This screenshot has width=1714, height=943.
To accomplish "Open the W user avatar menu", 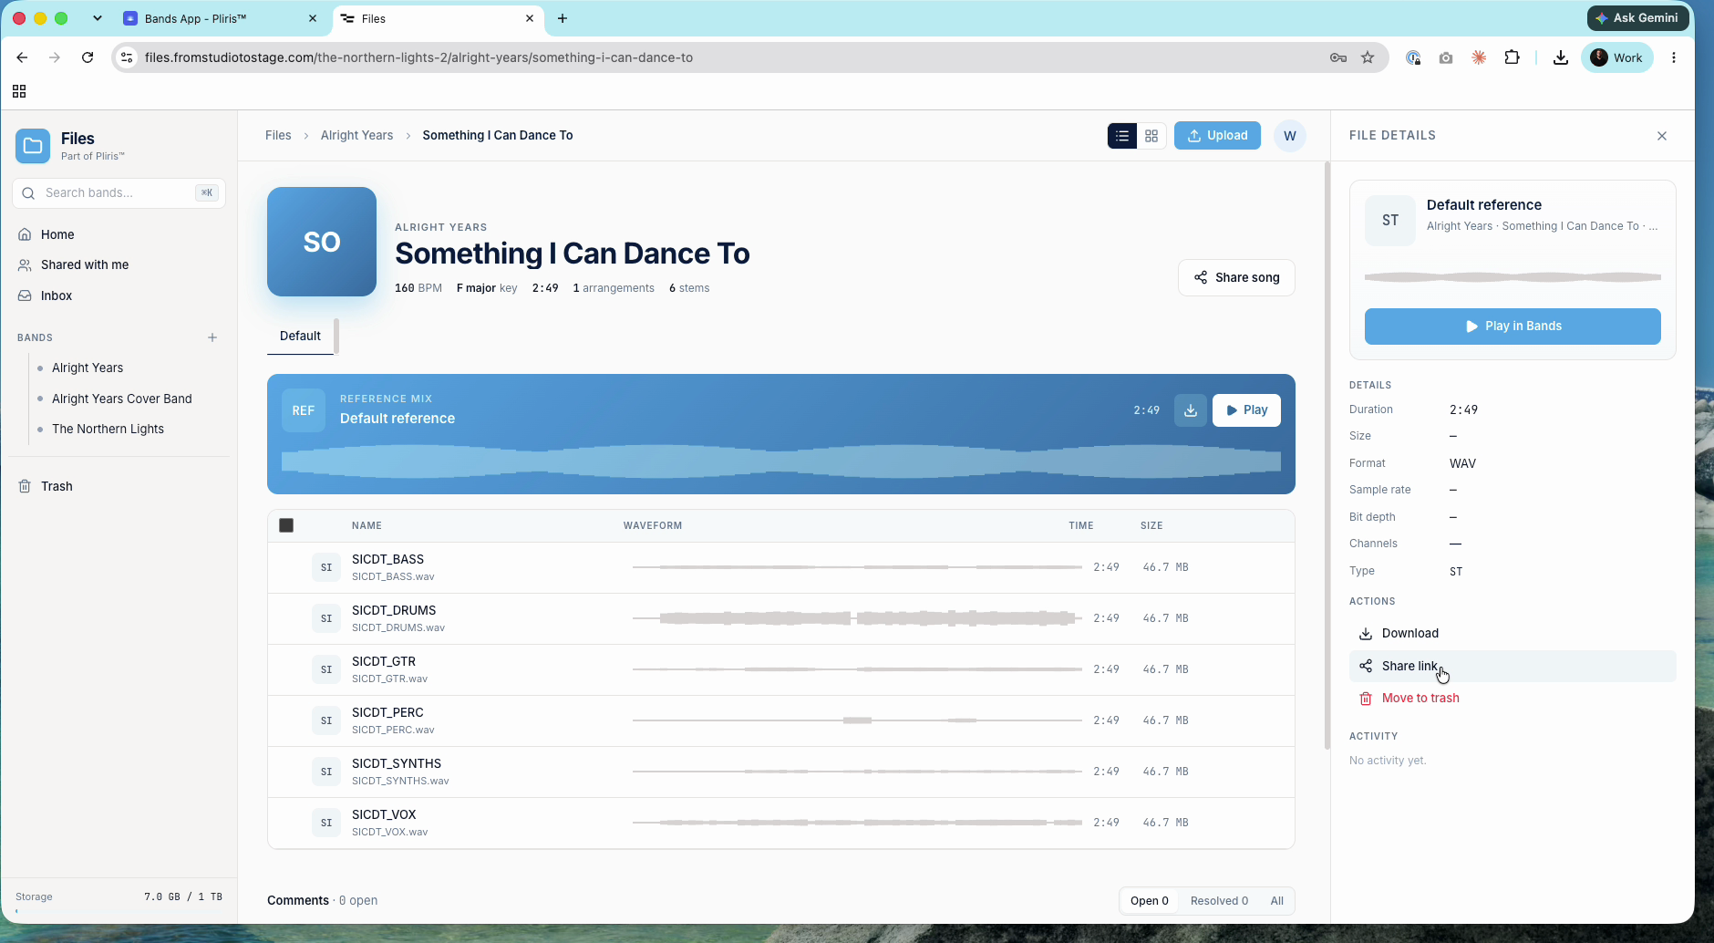I will (x=1290, y=136).
